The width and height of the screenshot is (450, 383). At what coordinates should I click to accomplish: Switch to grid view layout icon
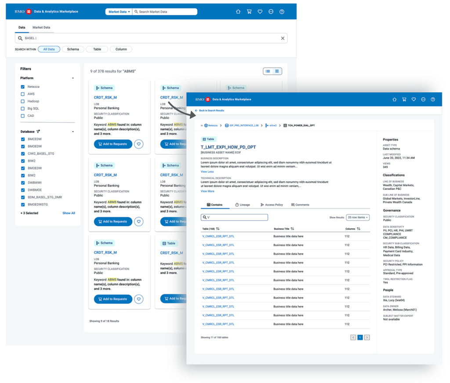[x=277, y=71]
